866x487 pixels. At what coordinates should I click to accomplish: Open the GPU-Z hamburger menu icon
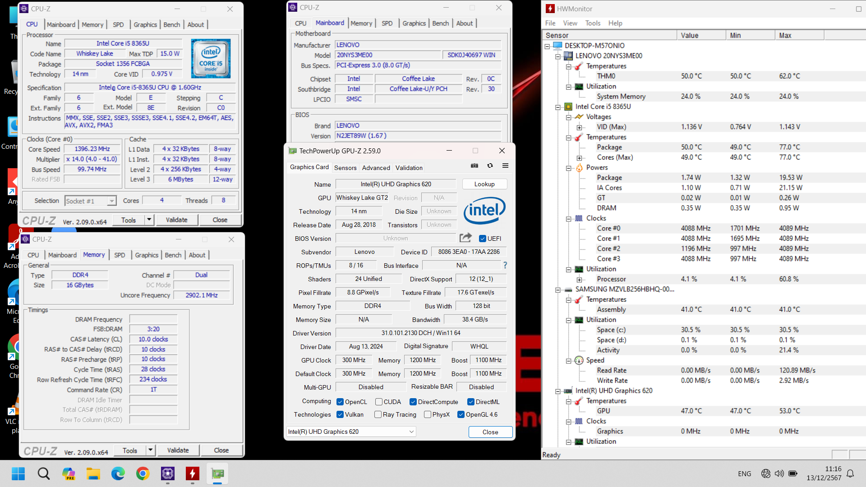click(x=505, y=166)
